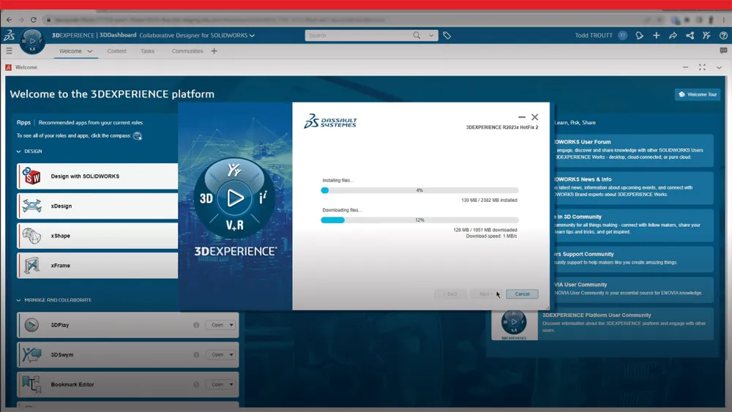Click the browser address bar
The height and width of the screenshot is (412, 732).
click(x=346, y=20)
